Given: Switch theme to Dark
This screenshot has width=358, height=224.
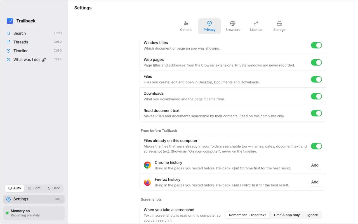Looking at the screenshot, I should 54,188.
